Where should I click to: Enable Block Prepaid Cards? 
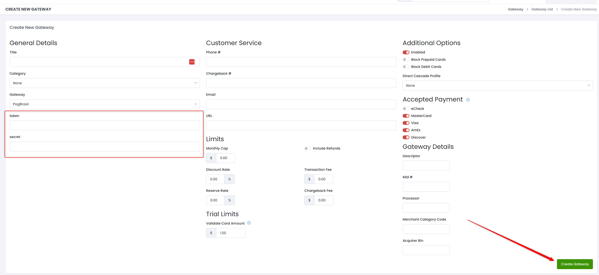pos(406,59)
